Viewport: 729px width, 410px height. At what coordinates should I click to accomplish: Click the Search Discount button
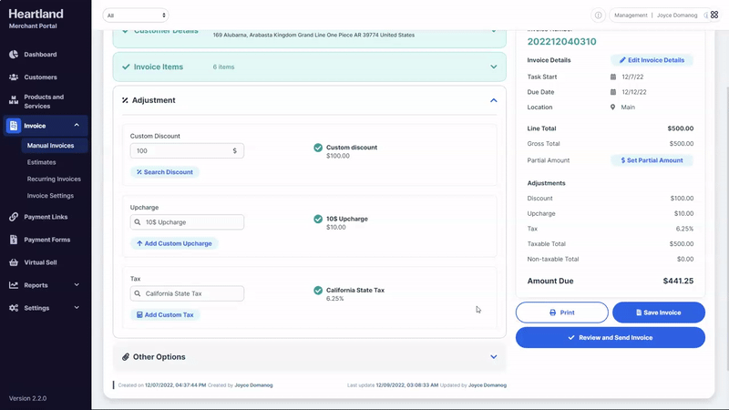coord(165,172)
